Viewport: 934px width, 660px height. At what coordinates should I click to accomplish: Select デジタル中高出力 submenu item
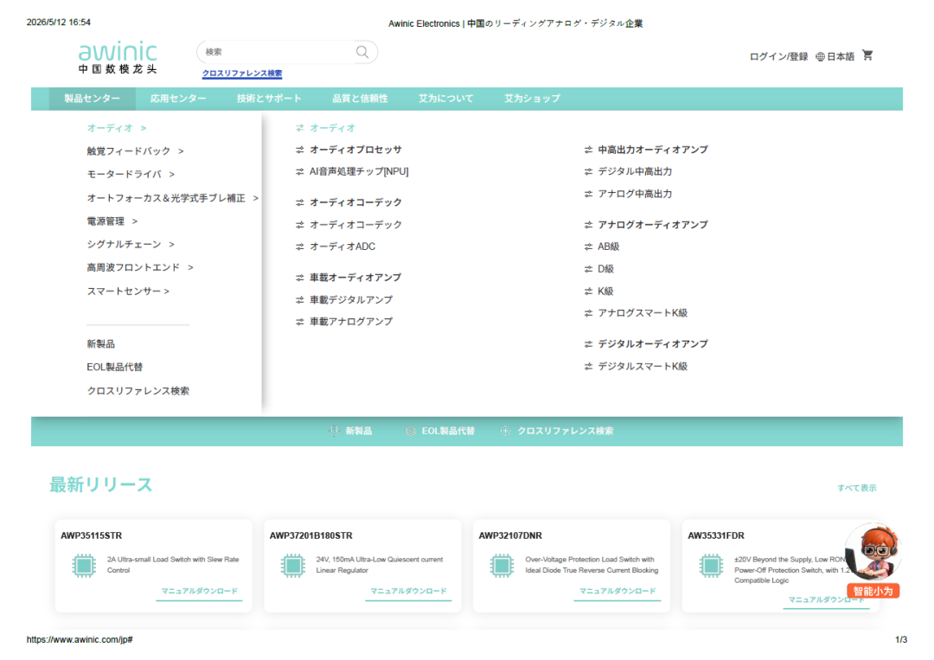tap(635, 171)
